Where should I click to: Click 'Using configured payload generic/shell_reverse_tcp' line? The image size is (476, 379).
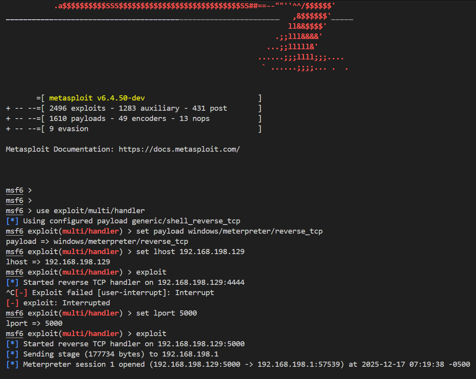[x=123, y=221]
